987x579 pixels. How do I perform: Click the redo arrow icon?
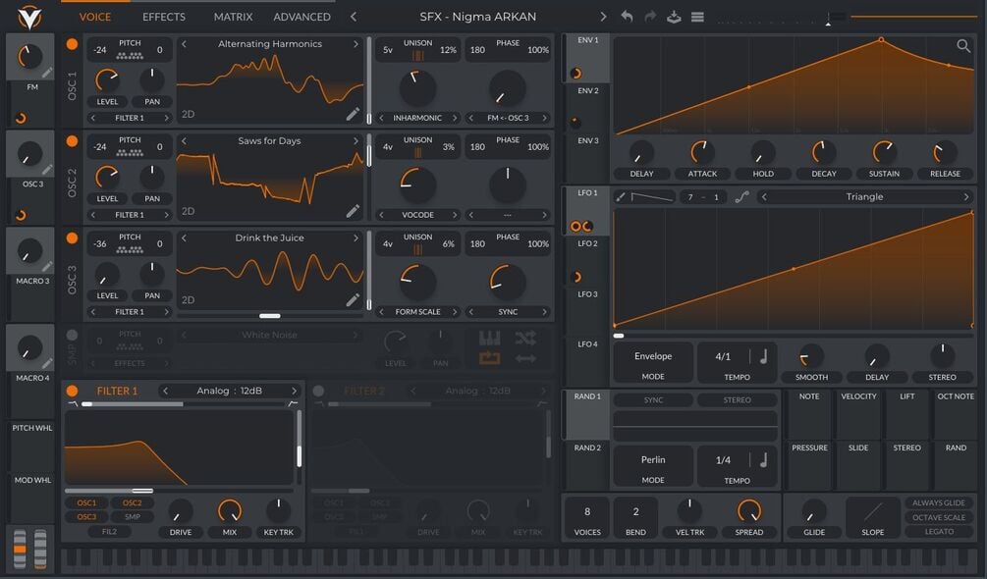pyautogui.click(x=650, y=17)
